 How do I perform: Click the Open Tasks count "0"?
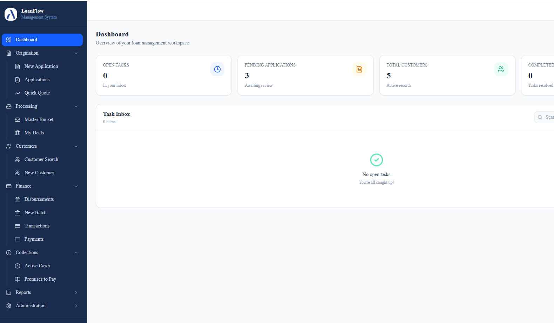tap(105, 76)
